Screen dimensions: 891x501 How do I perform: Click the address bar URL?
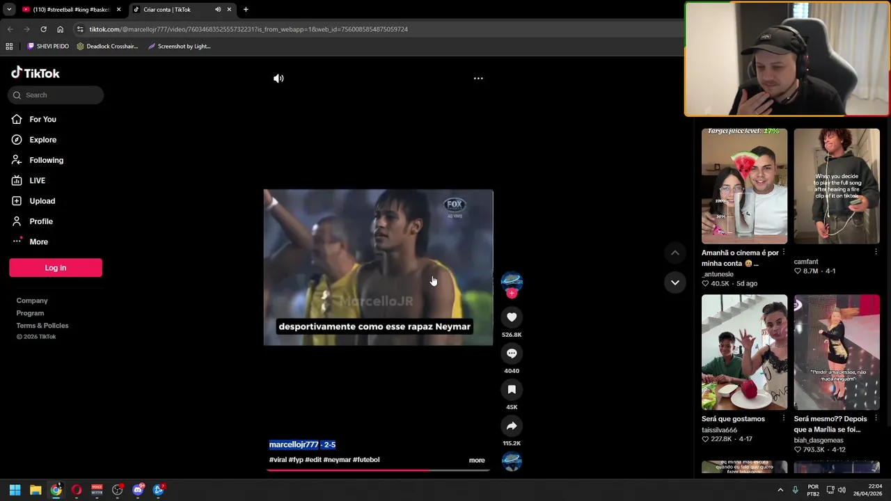249,29
